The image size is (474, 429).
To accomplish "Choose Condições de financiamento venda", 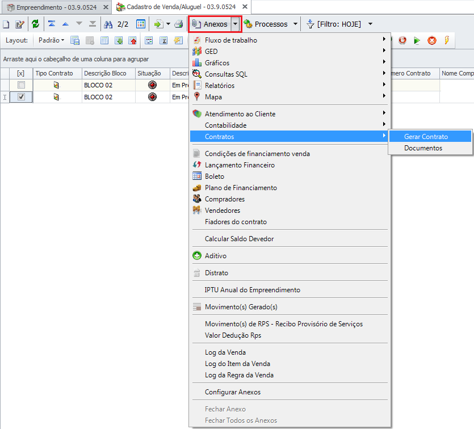I will pyautogui.click(x=290, y=154).
